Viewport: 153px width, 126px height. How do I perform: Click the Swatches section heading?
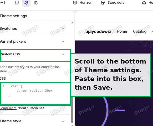8,28
